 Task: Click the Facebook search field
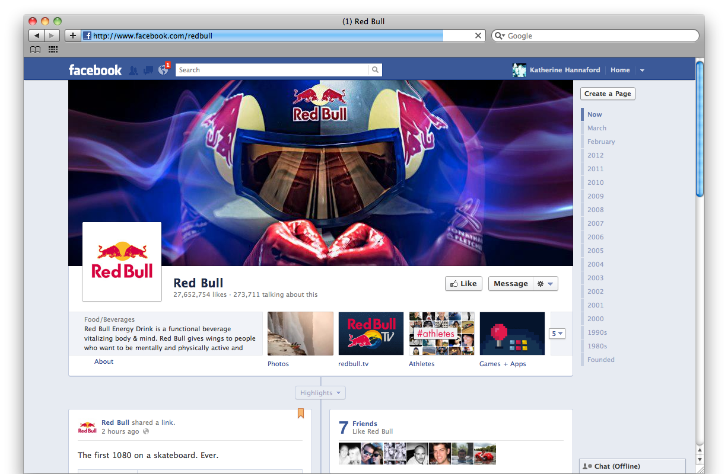click(272, 70)
